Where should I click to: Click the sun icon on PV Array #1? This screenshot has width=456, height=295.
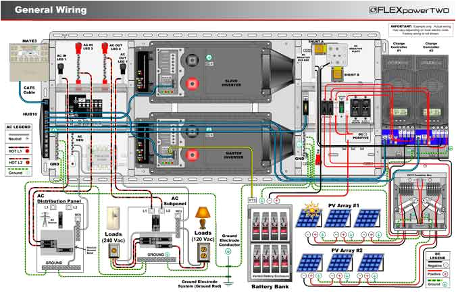pyautogui.click(x=311, y=207)
